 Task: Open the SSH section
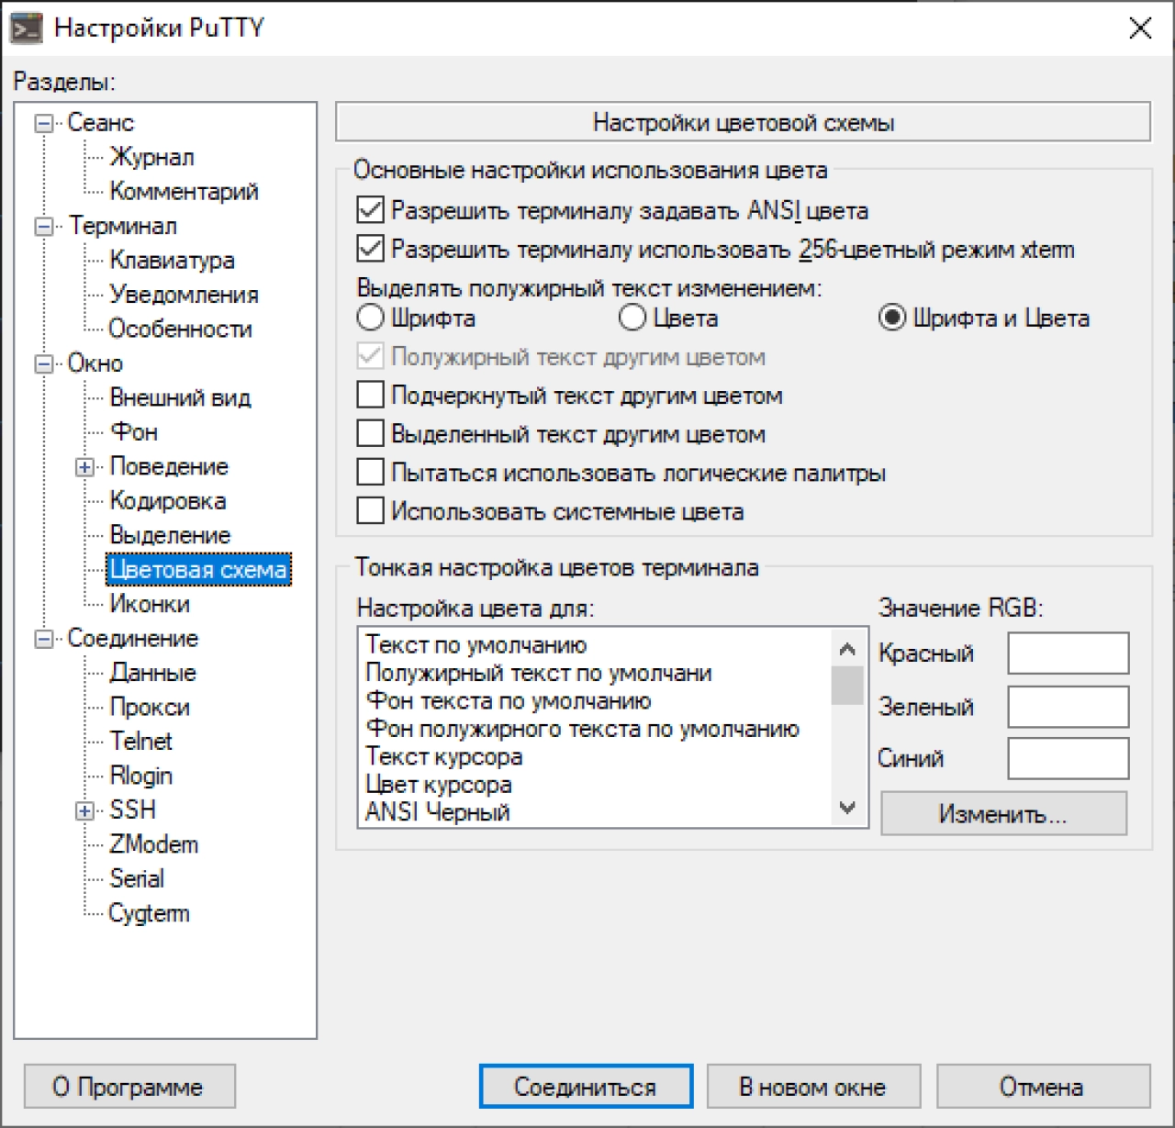coord(132,810)
